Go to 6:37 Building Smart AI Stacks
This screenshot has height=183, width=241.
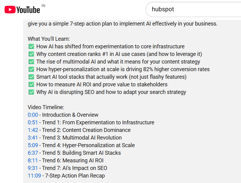(x=33, y=153)
